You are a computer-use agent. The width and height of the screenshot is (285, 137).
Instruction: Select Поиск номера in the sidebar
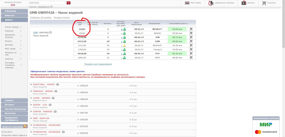(x=12, y=27)
